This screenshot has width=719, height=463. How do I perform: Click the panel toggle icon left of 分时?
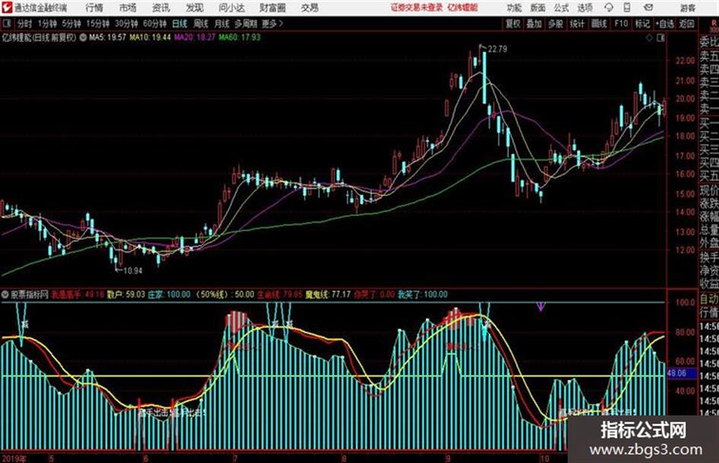pyautogui.click(x=6, y=24)
